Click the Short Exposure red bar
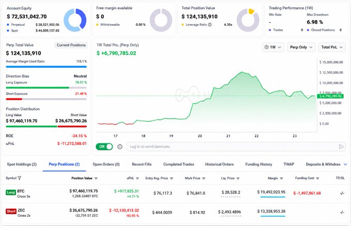The height and width of the screenshot is (226, 351). click(14, 99)
